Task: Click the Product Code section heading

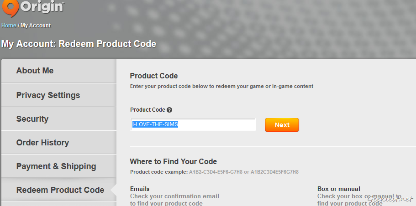Action: point(153,76)
